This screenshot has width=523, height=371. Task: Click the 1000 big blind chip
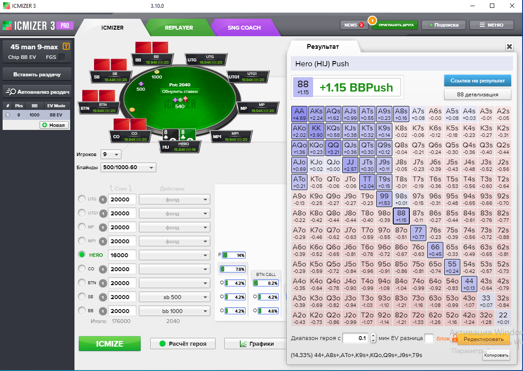click(x=157, y=71)
